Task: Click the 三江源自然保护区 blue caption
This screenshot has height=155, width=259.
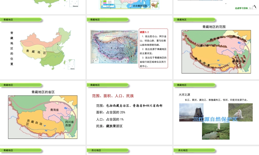Action: pos(215,119)
